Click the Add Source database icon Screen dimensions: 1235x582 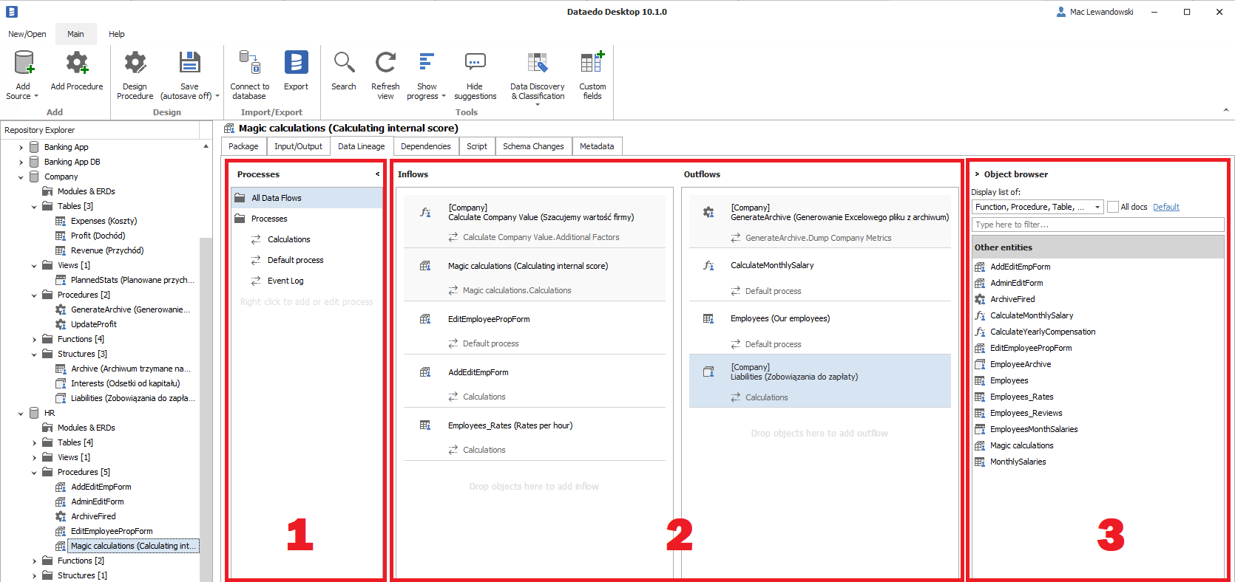tap(24, 64)
